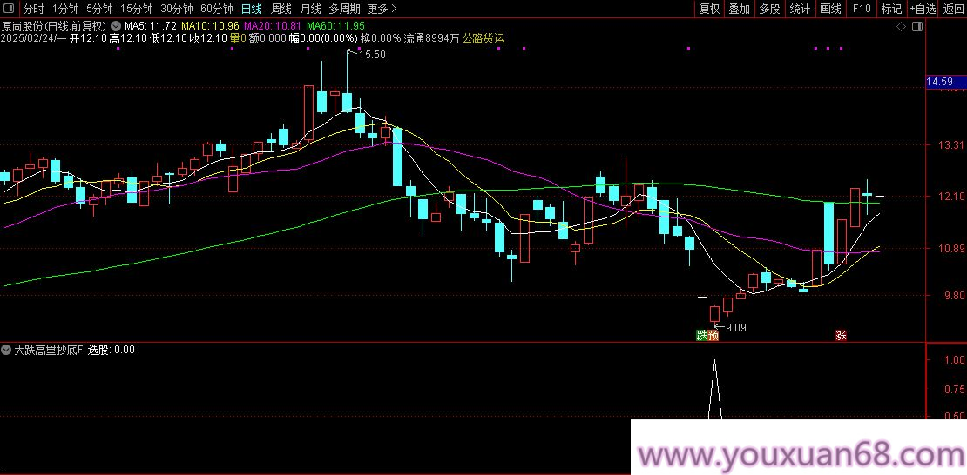Open the 公路货运 sector link
Viewport: 967px width, 475px height.
click(x=483, y=38)
